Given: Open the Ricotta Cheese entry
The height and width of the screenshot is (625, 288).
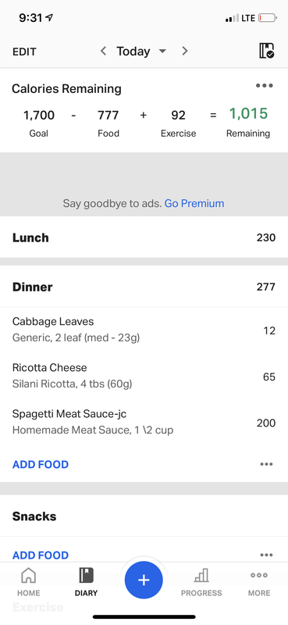Looking at the screenshot, I should pos(144,376).
